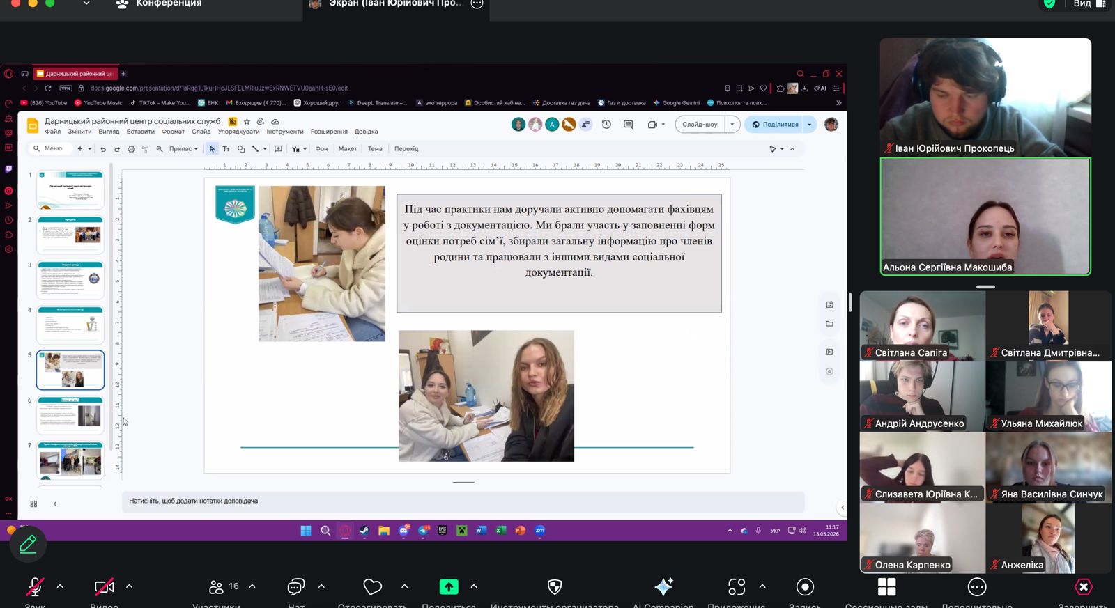Expand audio options arrow beside microphone
The image size is (1115, 608).
tap(60, 586)
